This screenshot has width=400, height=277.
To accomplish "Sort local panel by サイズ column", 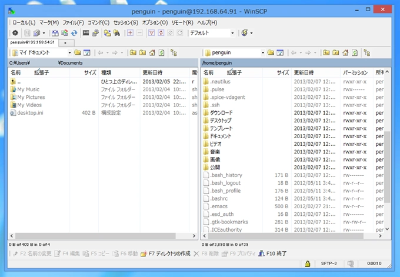I will (x=84, y=73).
